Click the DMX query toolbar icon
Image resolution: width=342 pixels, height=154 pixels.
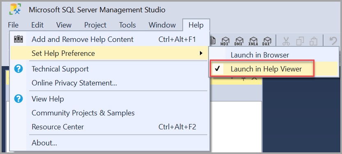(x=239, y=41)
